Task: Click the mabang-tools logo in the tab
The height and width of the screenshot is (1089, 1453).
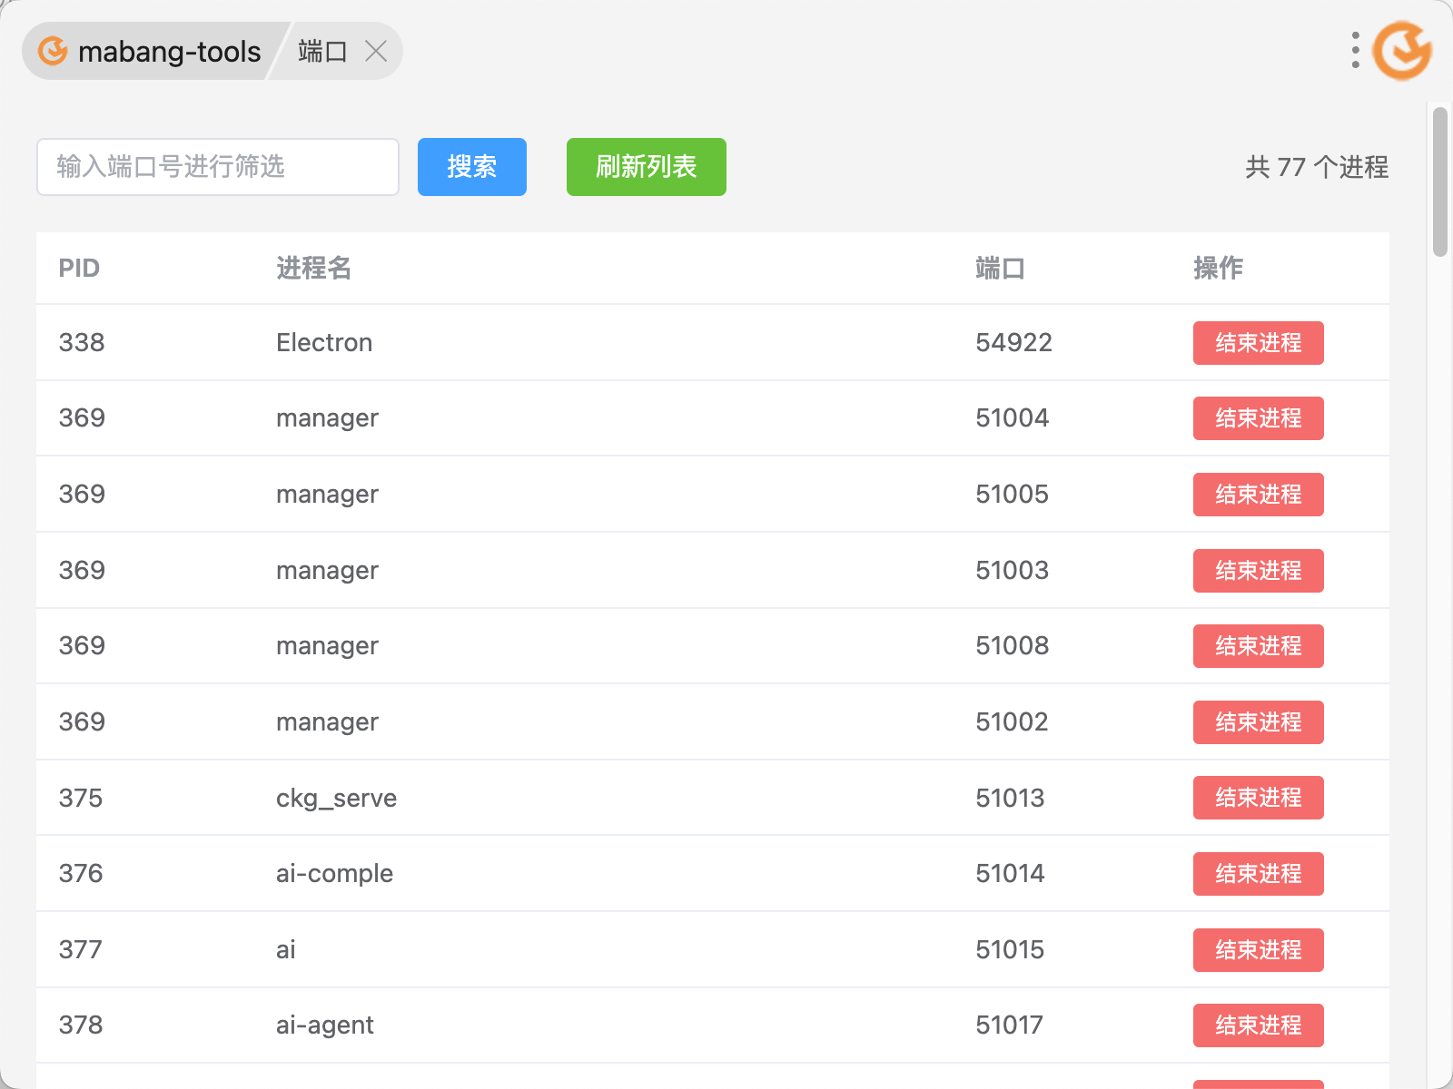Action: 53,51
